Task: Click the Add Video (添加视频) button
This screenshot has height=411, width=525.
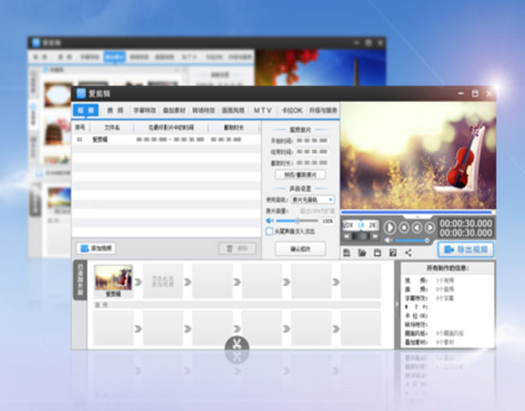Action: pyautogui.click(x=97, y=248)
